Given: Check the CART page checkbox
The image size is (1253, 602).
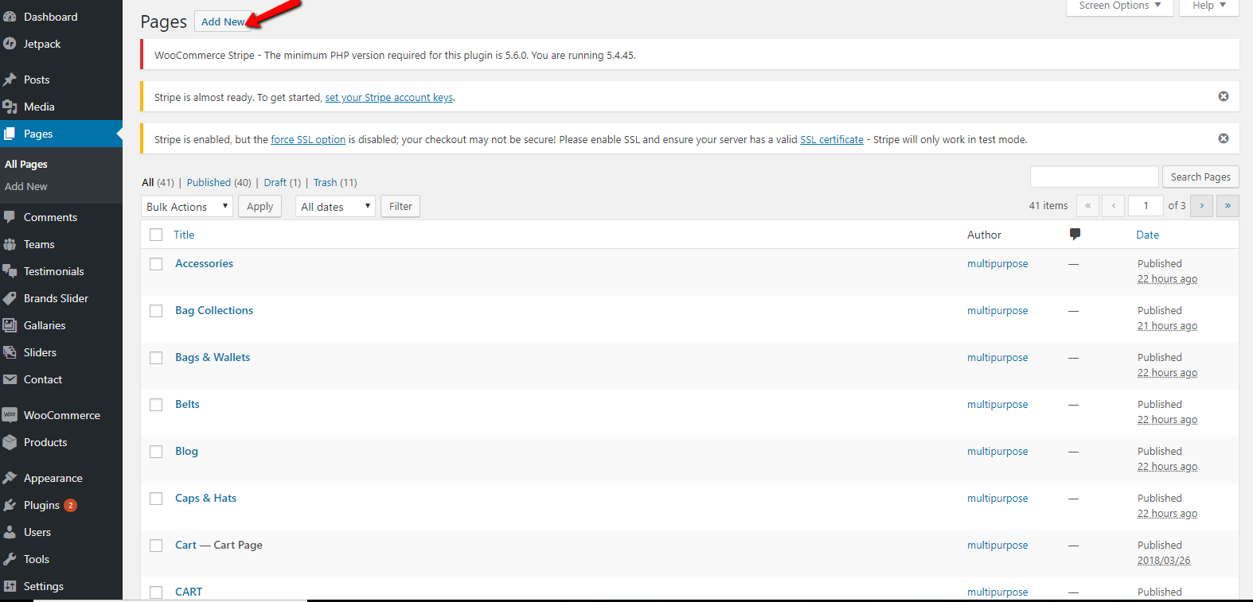Looking at the screenshot, I should (156, 592).
